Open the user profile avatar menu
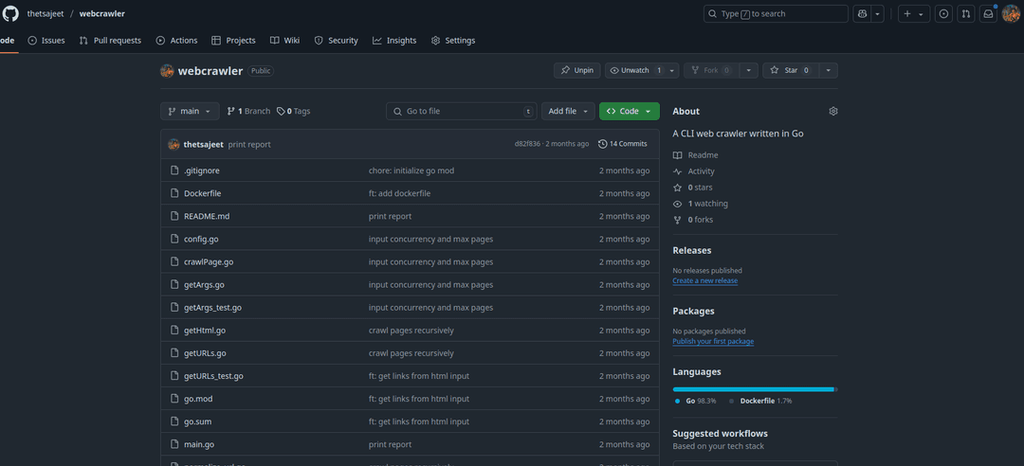Viewport: 1024px width, 466px height. 1011,14
